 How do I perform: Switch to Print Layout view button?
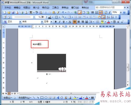click(x=9, y=94)
